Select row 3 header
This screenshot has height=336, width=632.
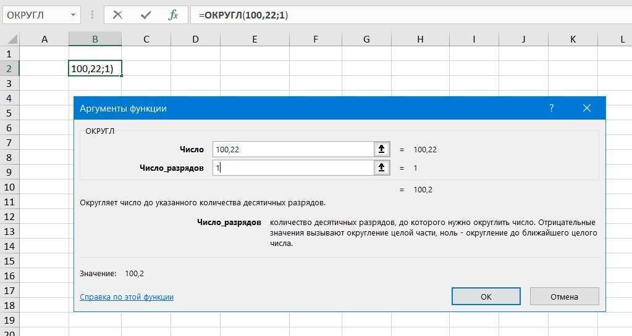pos(9,83)
